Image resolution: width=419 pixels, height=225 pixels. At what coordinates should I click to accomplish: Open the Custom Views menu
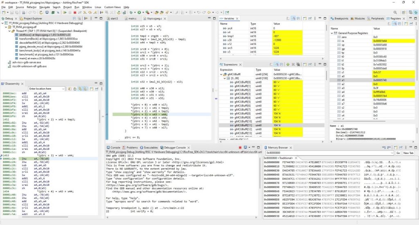point(112,7)
